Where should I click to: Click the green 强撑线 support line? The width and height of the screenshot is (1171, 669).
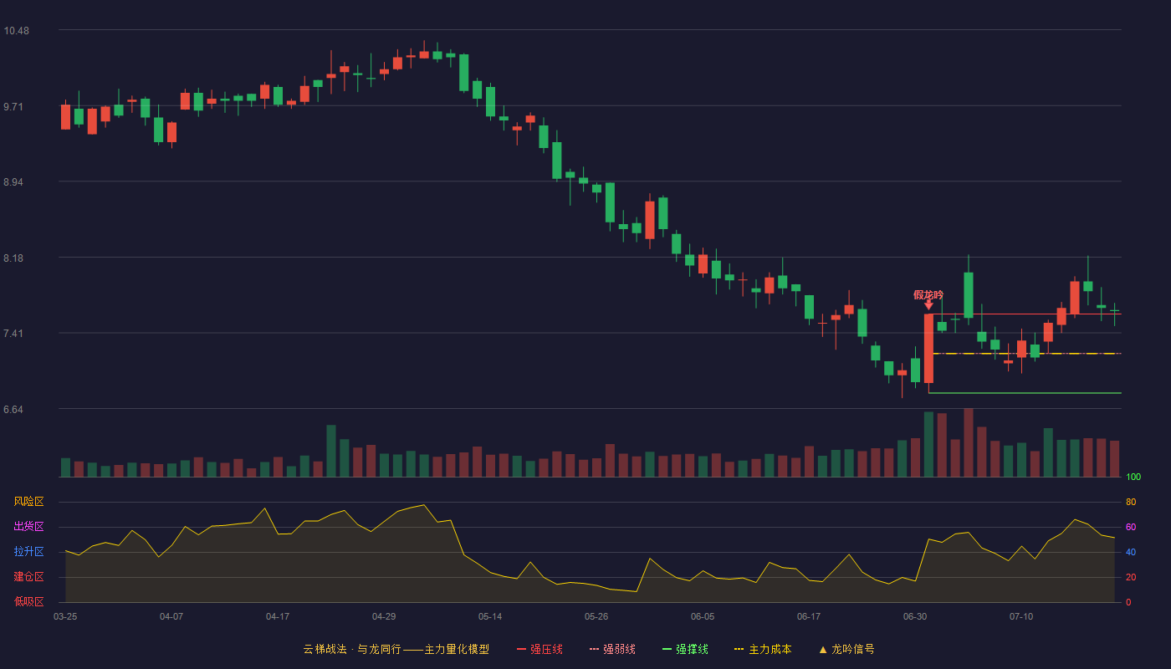(x=1025, y=393)
